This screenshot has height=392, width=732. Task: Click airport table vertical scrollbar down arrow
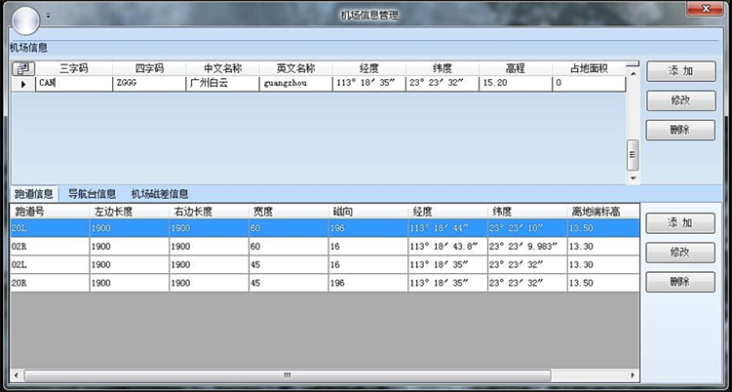(632, 178)
